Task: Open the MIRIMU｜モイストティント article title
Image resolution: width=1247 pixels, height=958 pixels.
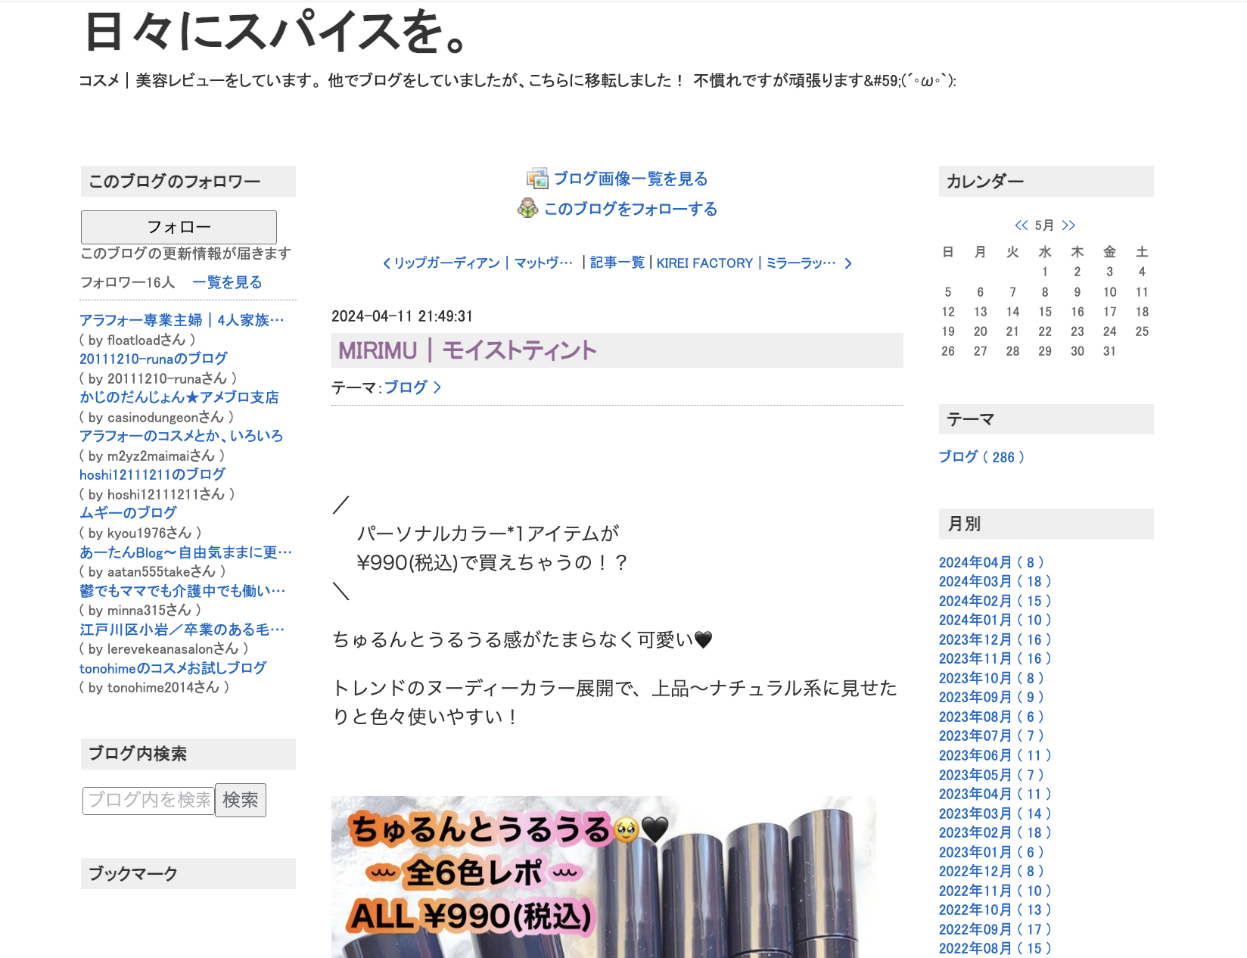Action: (x=467, y=350)
